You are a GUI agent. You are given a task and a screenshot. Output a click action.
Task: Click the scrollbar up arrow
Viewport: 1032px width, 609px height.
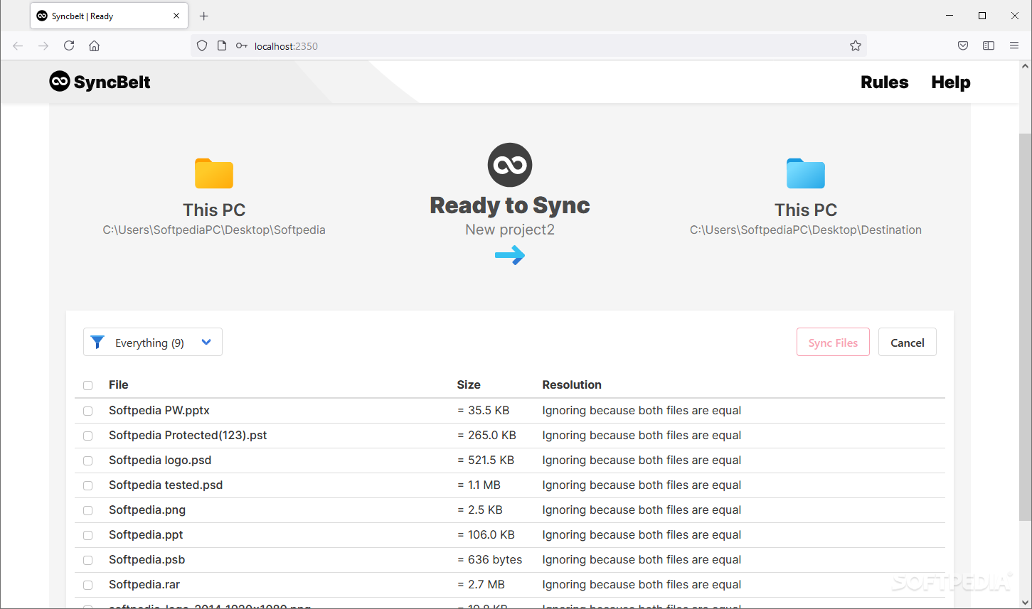[x=1025, y=66]
